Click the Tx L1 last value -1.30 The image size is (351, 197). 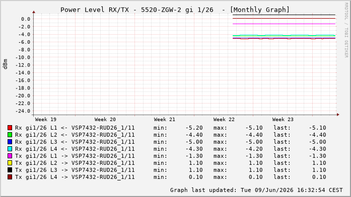pyautogui.click(x=318, y=156)
